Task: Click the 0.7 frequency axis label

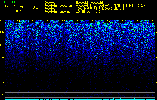Action: (x=2, y=82)
